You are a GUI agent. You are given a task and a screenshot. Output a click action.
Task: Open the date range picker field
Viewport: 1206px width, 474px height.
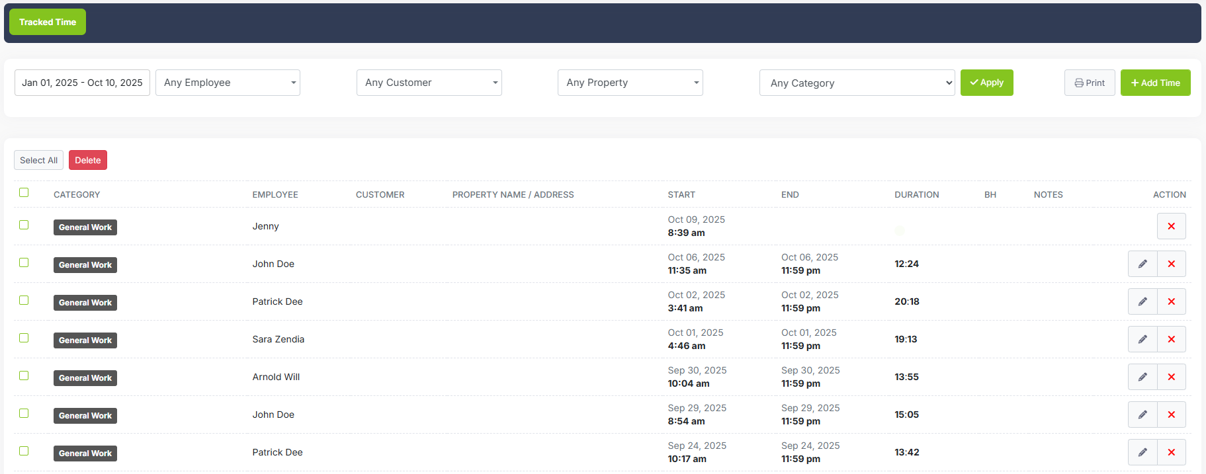pyautogui.click(x=82, y=83)
